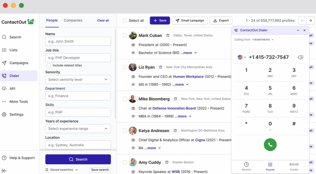Delete last digit with backspace icon
Image resolution: width=316 pixels, height=174 pixels.
[300, 57]
